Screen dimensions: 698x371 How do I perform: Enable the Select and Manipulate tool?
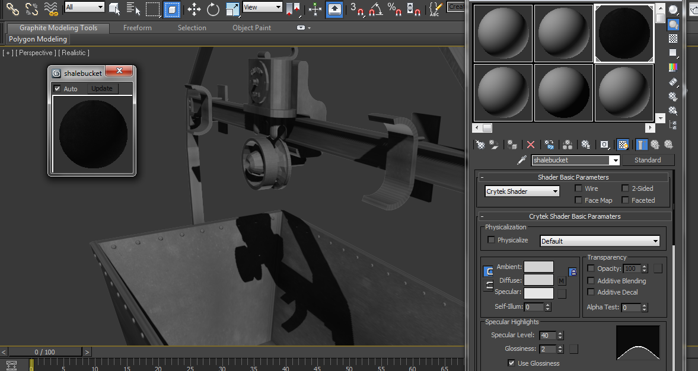pos(315,8)
